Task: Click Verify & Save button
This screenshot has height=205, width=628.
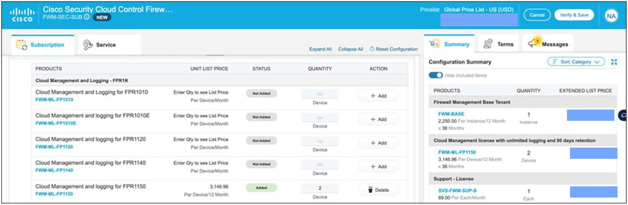Action: click(574, 15)
